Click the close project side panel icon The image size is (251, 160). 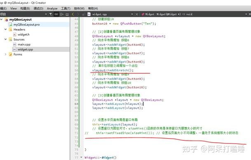pos(67,14)
